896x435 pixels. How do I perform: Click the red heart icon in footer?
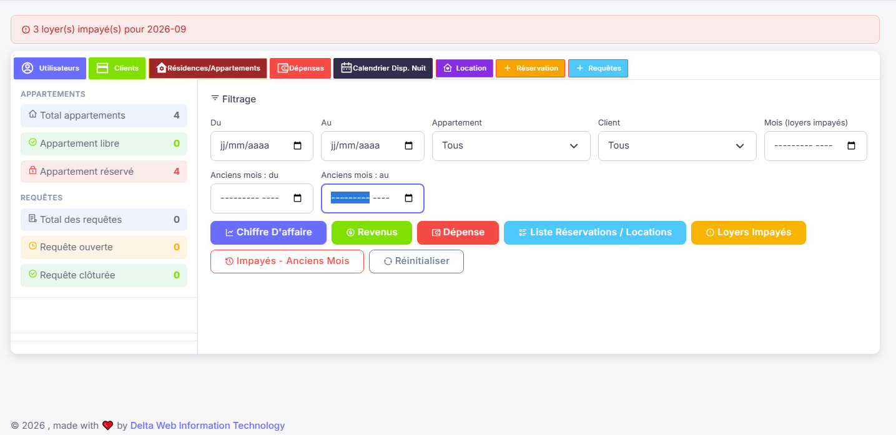[x=108, y=426]
